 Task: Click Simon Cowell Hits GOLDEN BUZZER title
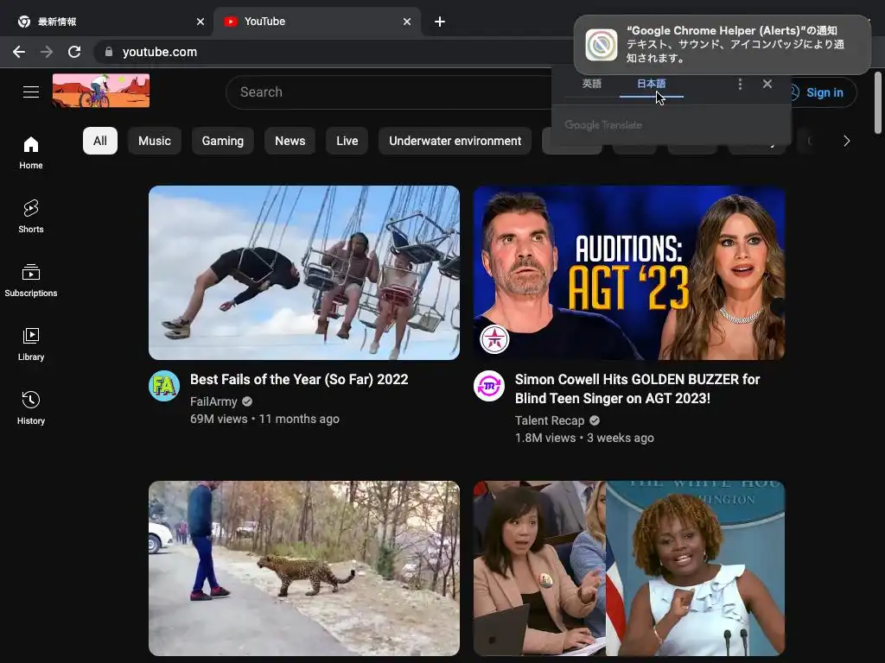(x=637, y=389)
